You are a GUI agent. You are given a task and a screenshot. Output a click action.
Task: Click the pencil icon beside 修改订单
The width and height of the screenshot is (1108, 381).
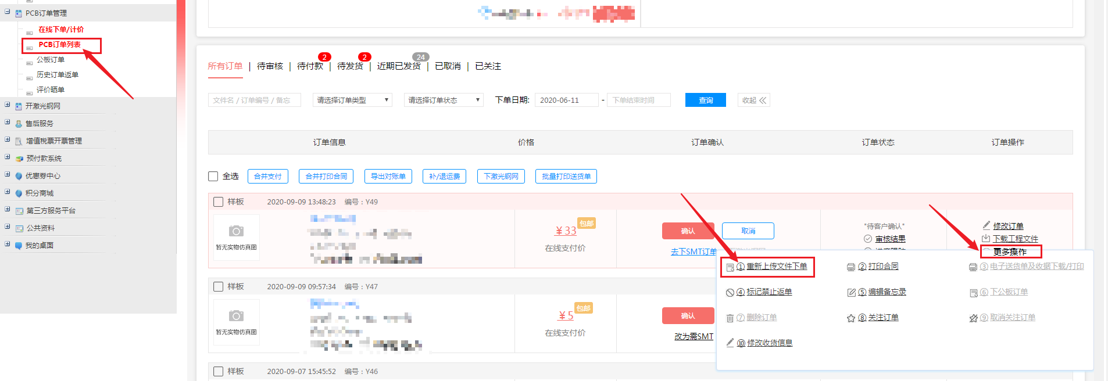pyautogui.click(x=986, y=225)
